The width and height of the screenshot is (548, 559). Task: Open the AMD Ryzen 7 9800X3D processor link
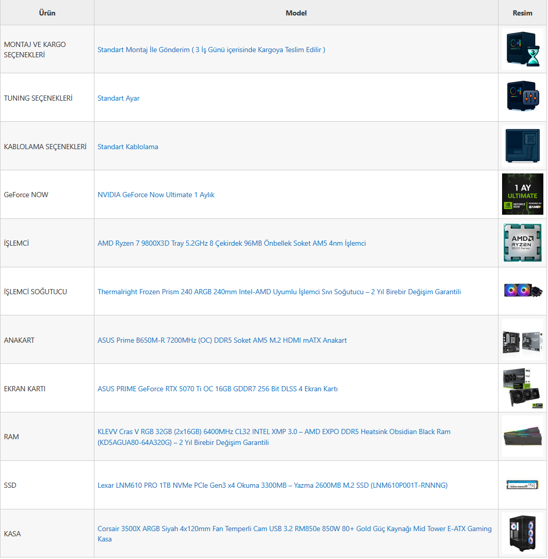pyautogui.click(x=232, y=243)
